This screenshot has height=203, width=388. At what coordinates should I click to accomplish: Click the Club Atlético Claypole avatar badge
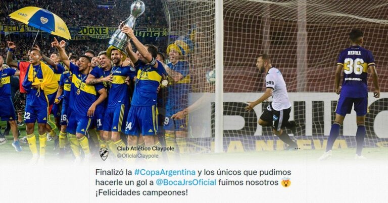(x=104, y=154)
